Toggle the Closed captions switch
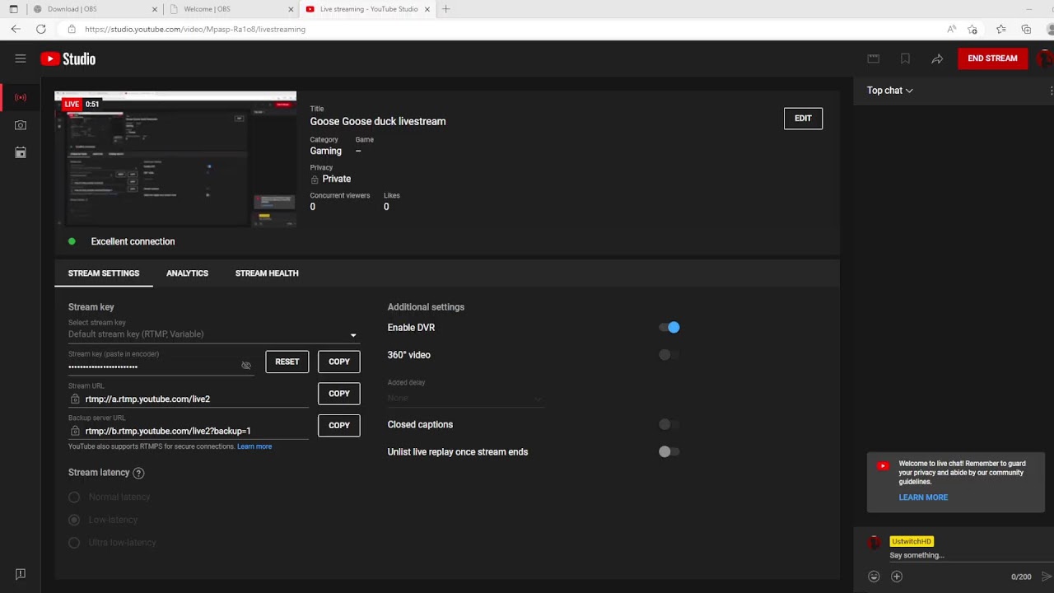 pyautogui.click(x=669, y=424)
